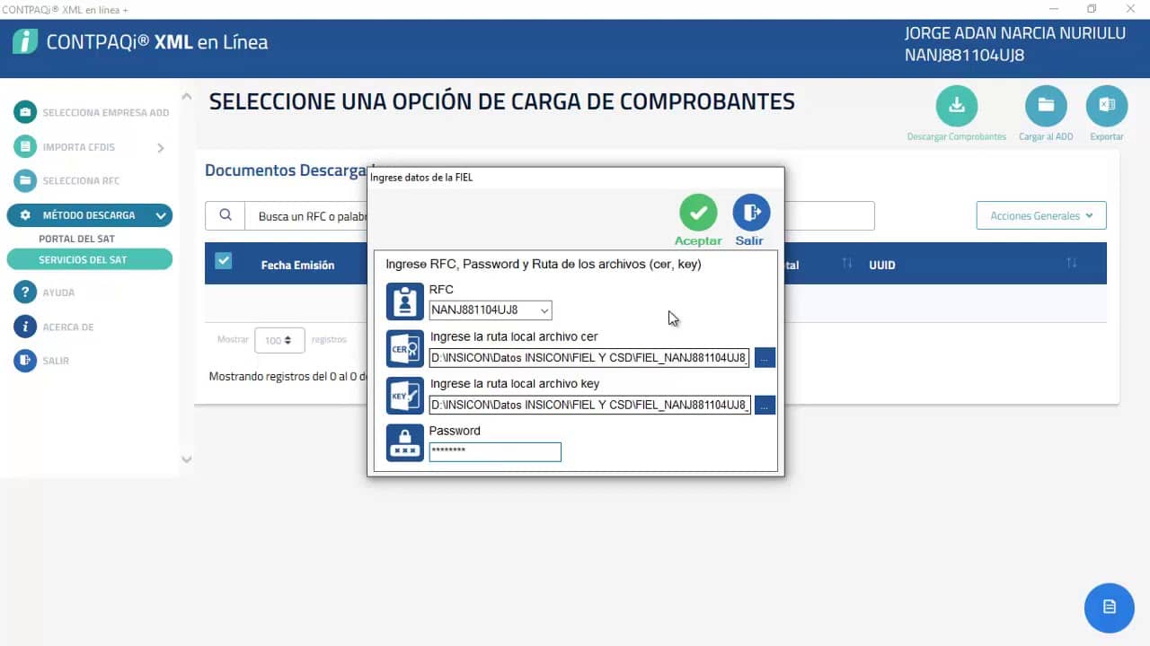Click the Mostrando registros status text

click(287, 376)
